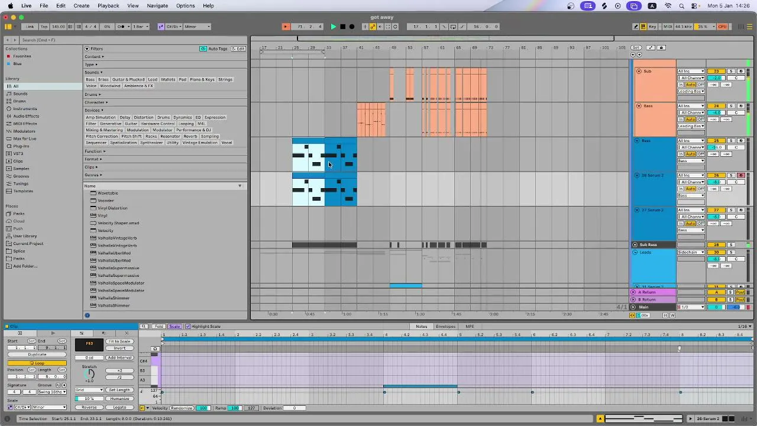This screenshot has width=757, height=426.
Task: Start playback with the green Play button
Action: tap(333, 27)
